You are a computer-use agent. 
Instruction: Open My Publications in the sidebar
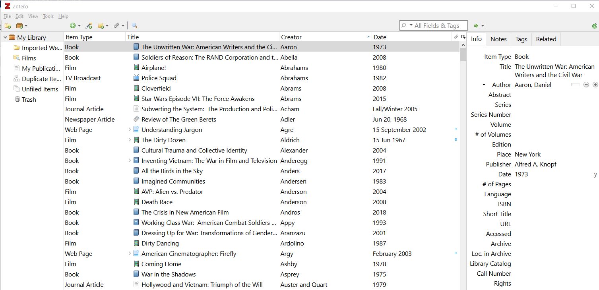coord(37,68)
